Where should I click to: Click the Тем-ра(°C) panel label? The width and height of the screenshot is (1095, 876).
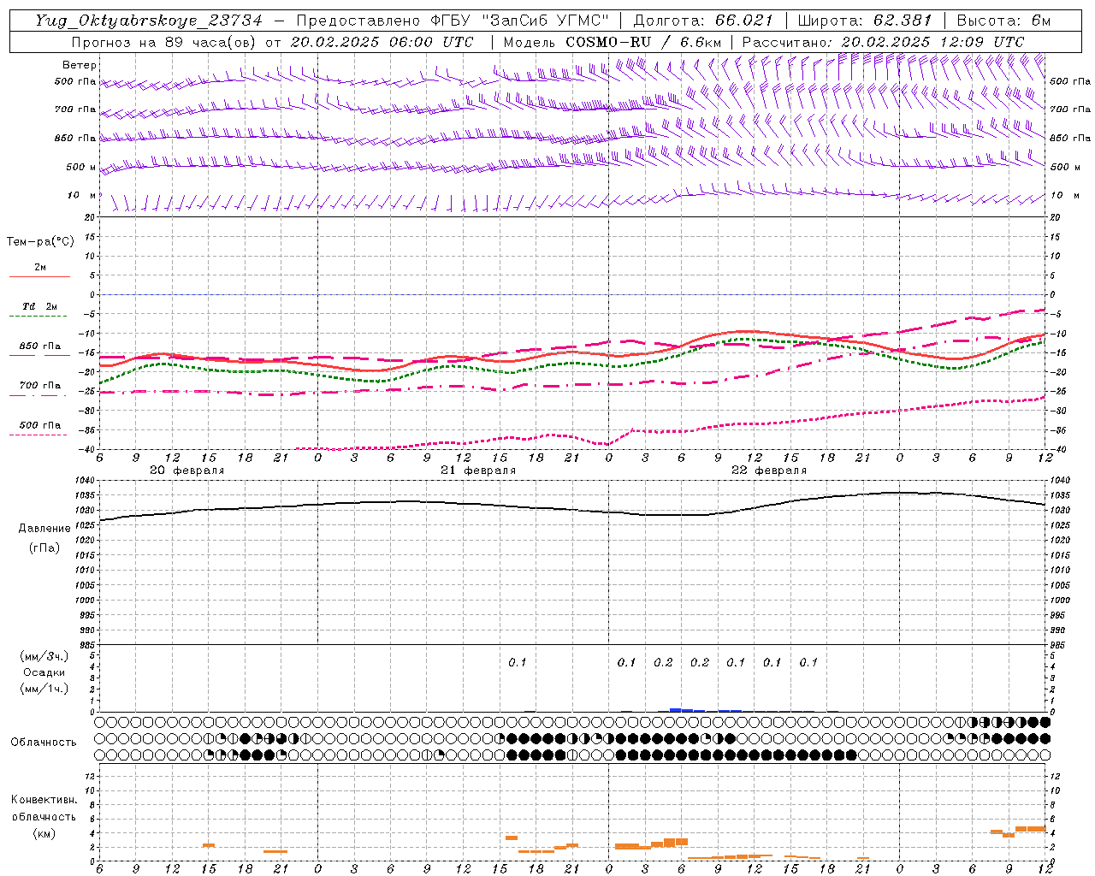pos(40,242)
